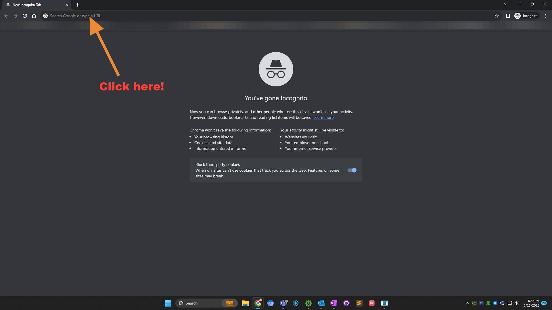Open network settings tray icon
552x310 pixels.
click(x=510, y=303)
